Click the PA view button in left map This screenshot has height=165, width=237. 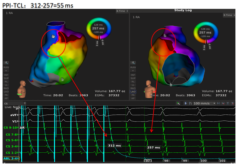[5, 95]
